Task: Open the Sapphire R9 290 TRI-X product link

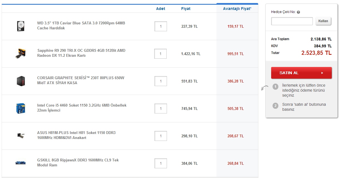Action: (x=81, y=53)
